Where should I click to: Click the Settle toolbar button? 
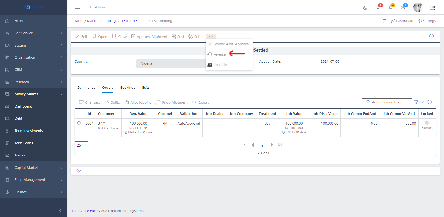click(x=196, y=37)
